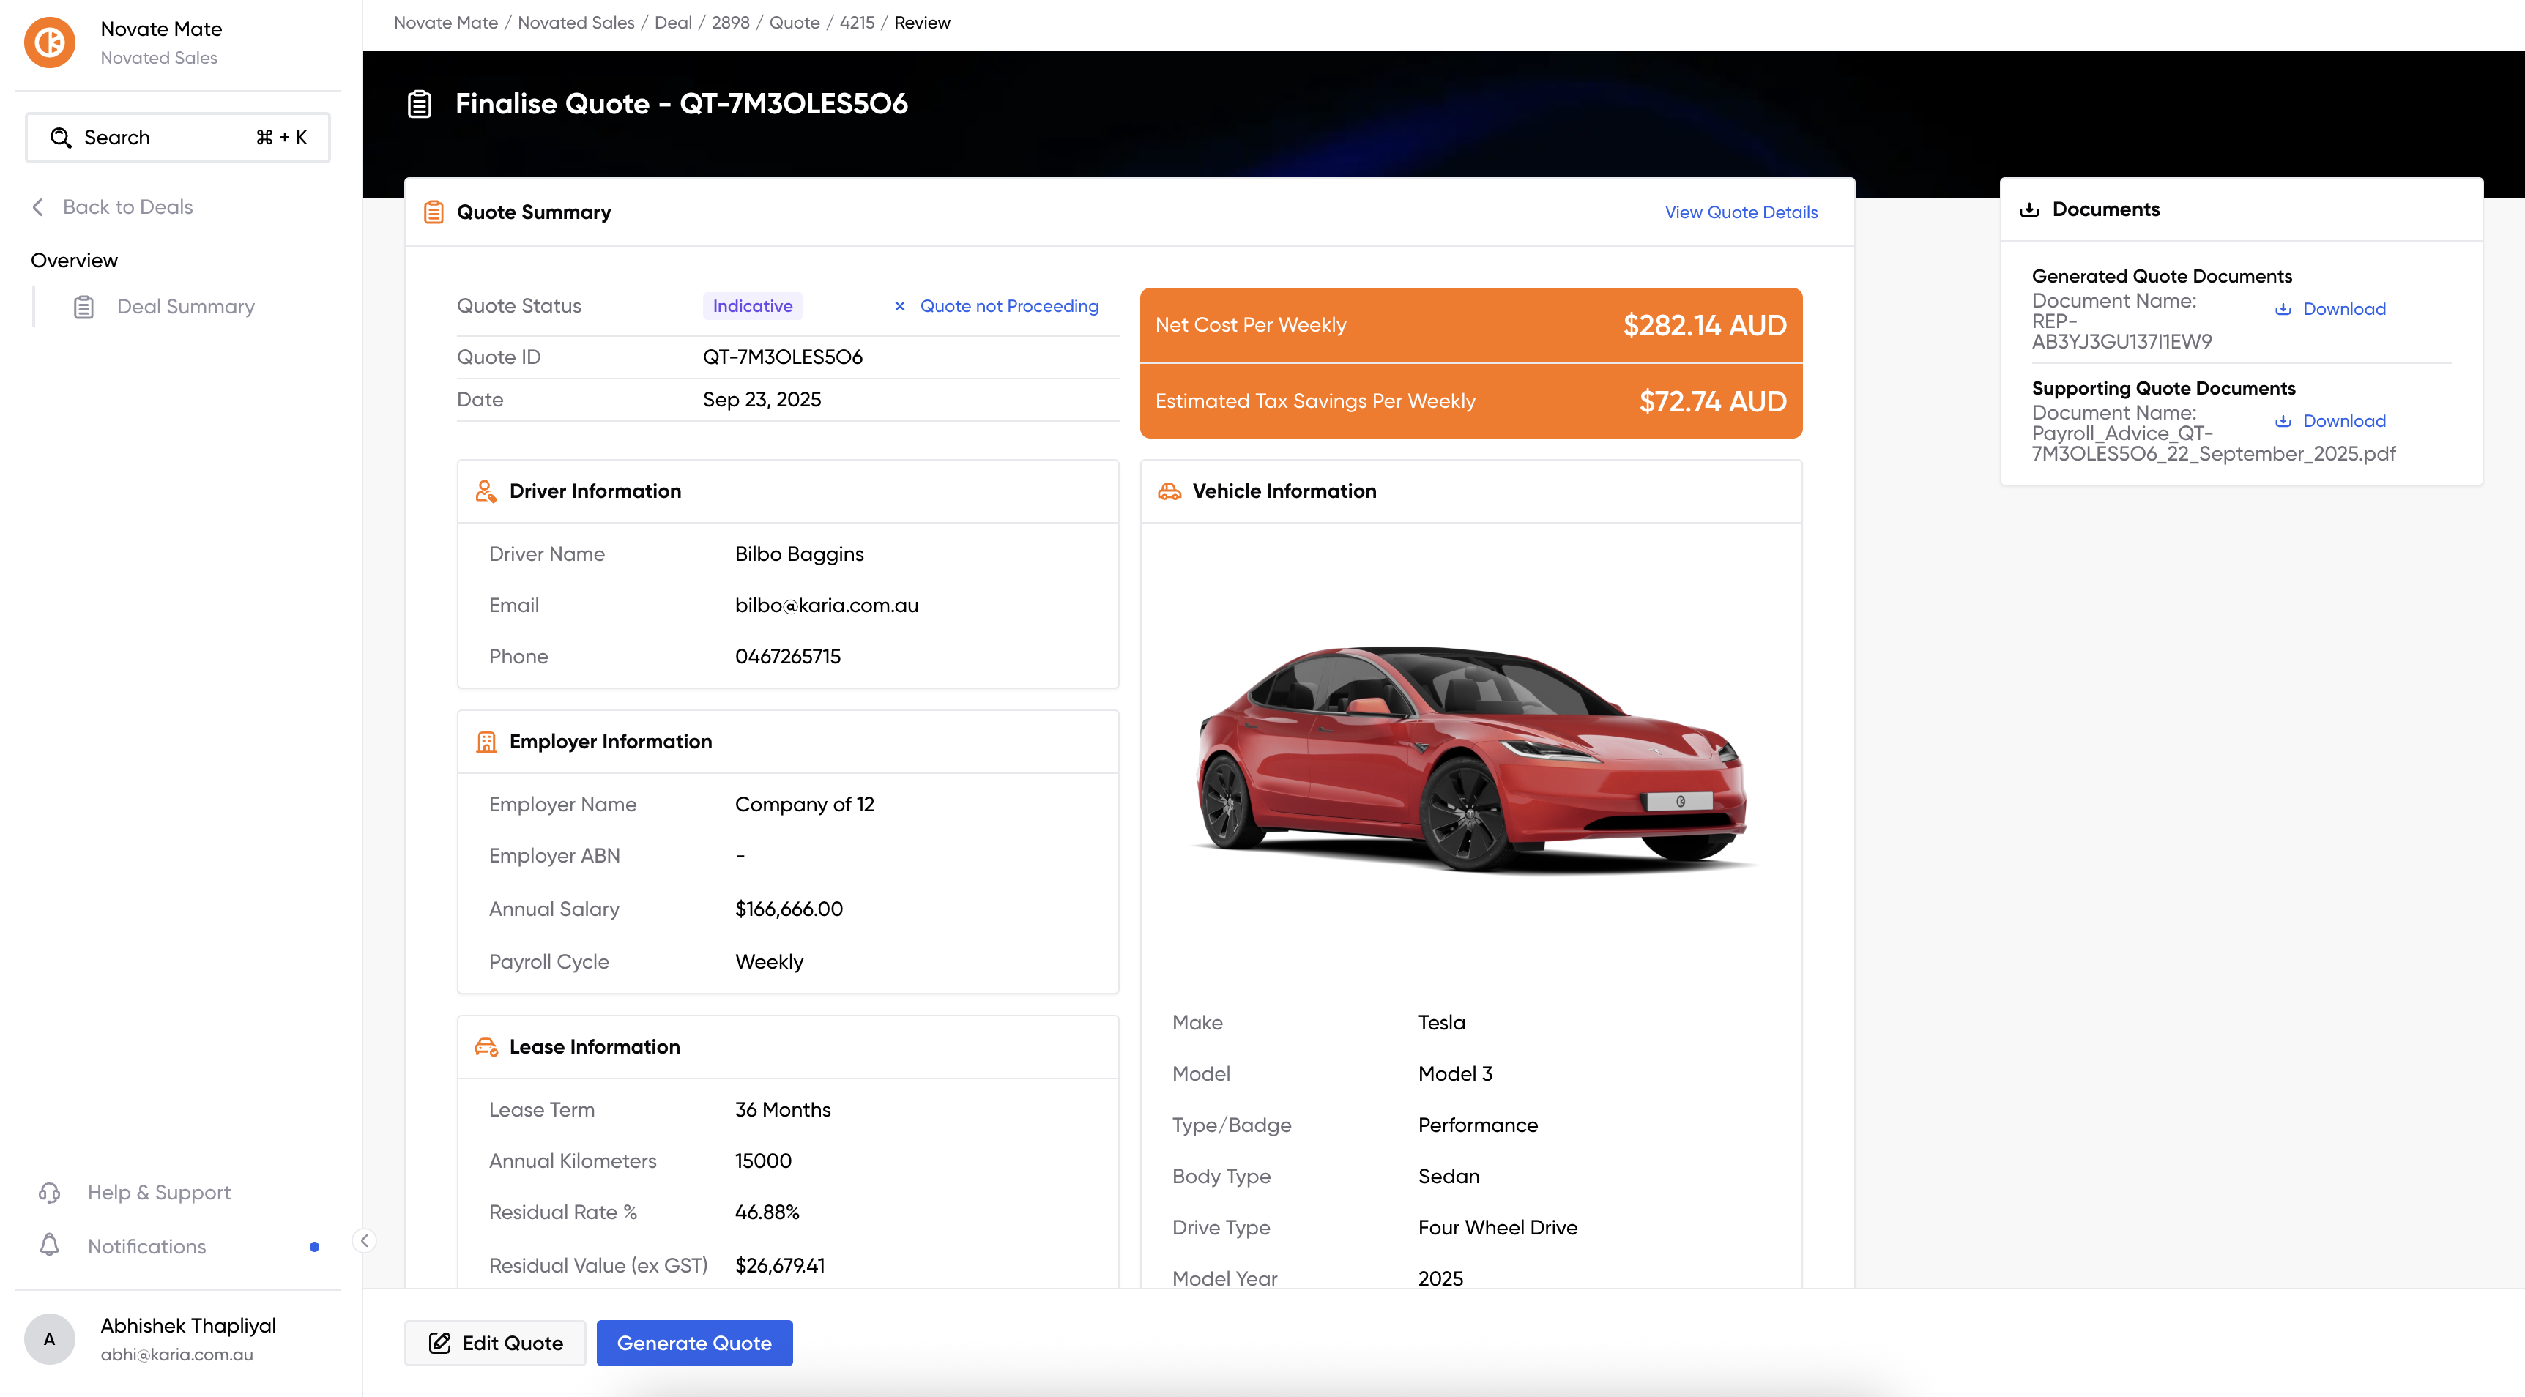Screen dimensions: 2525x1397
Task: Click the Deal Summary clipboard icon
Action: [84, 307]
